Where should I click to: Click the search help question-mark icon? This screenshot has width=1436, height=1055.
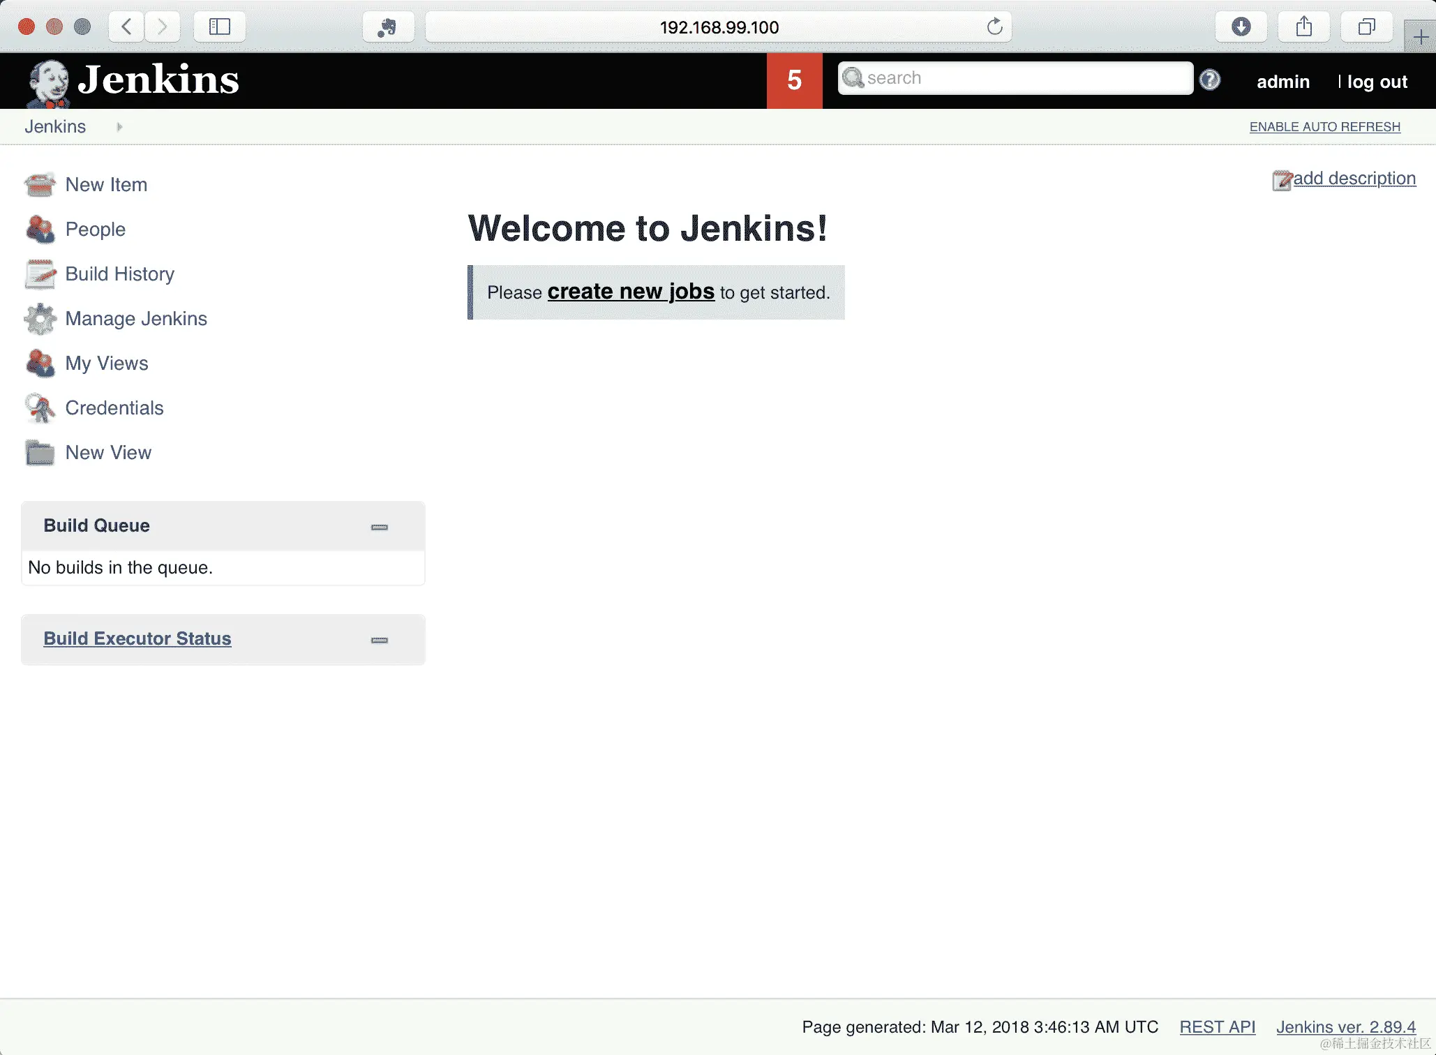[x=1210, y=80]
